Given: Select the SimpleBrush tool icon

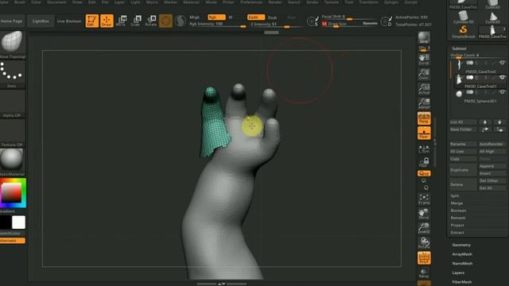Looking at the screenshot, I should point(463,32).
